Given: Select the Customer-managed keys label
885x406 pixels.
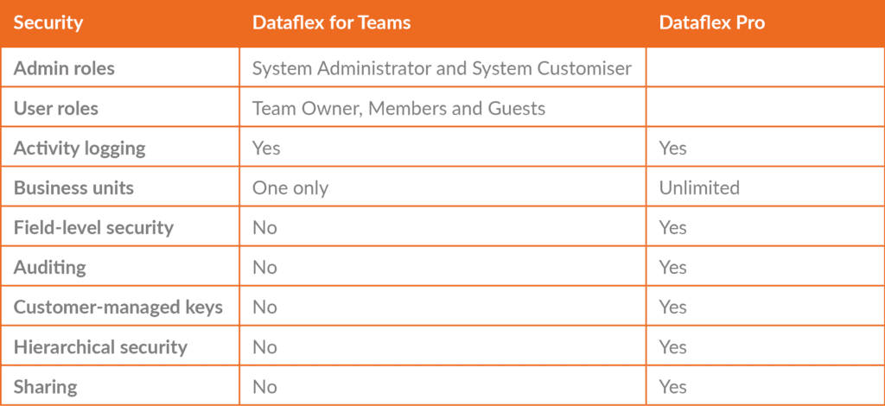Looking at the screenshot, I should [x=118, y=307].
